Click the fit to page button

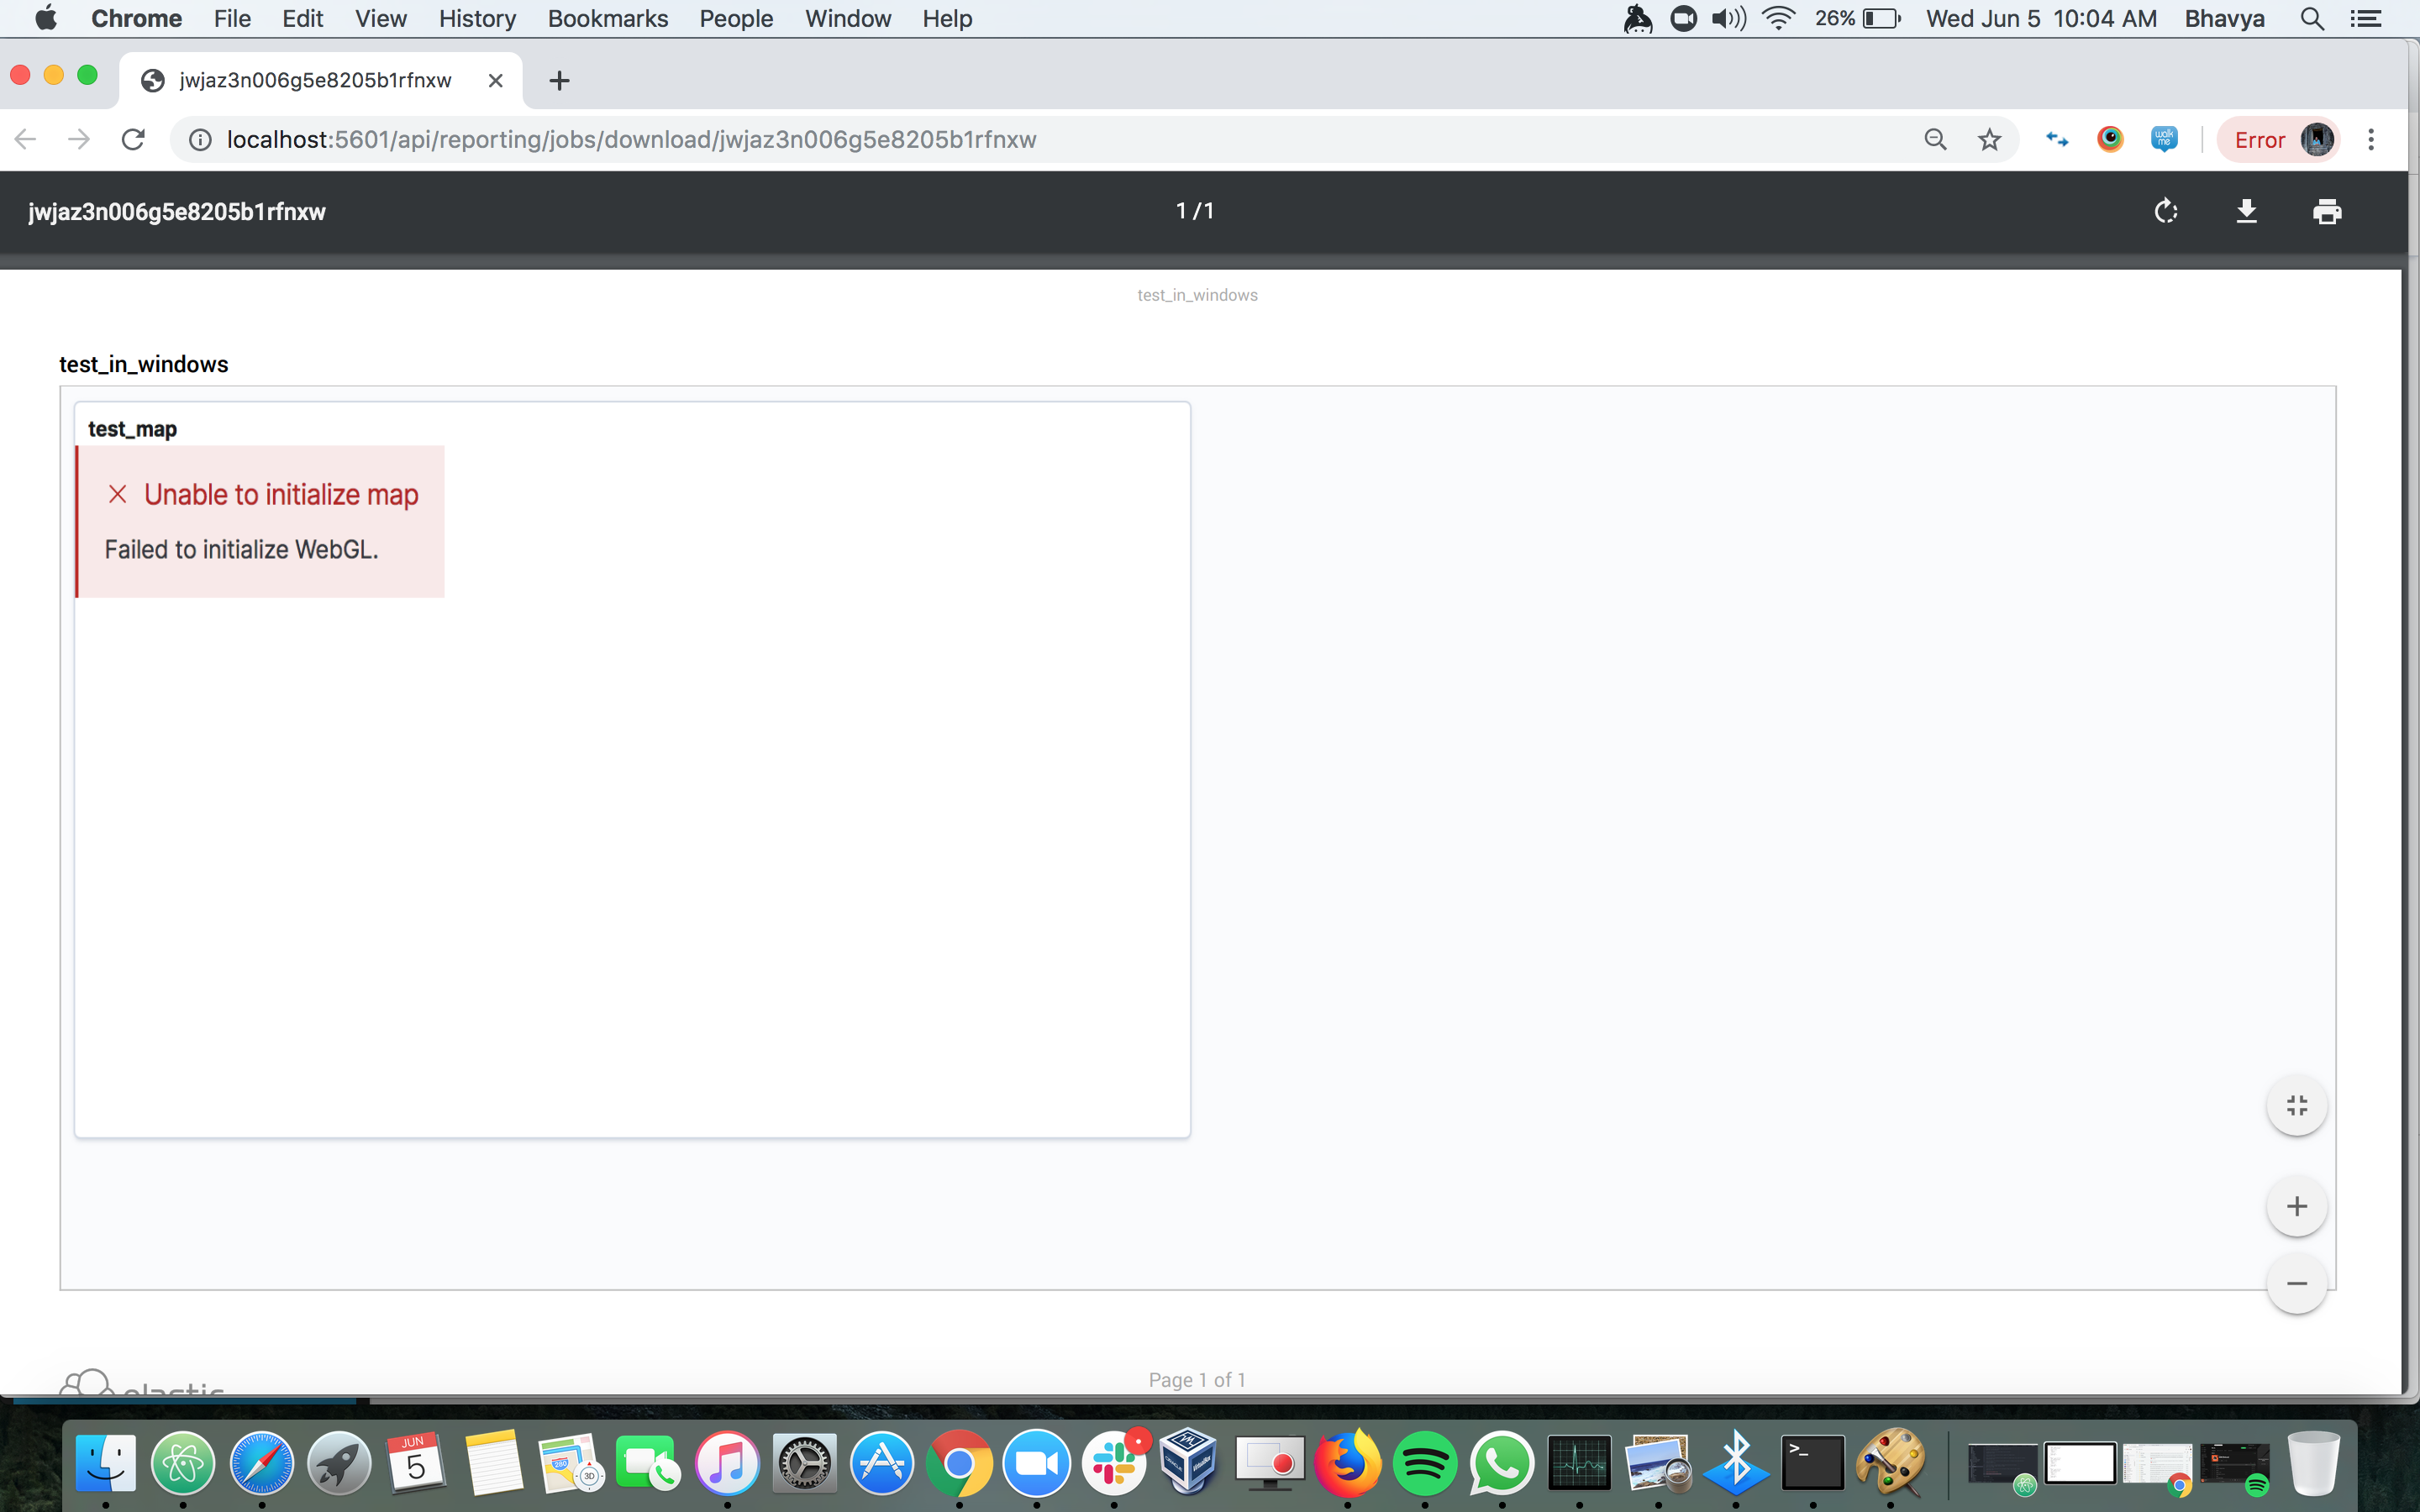point(2296,1105)
